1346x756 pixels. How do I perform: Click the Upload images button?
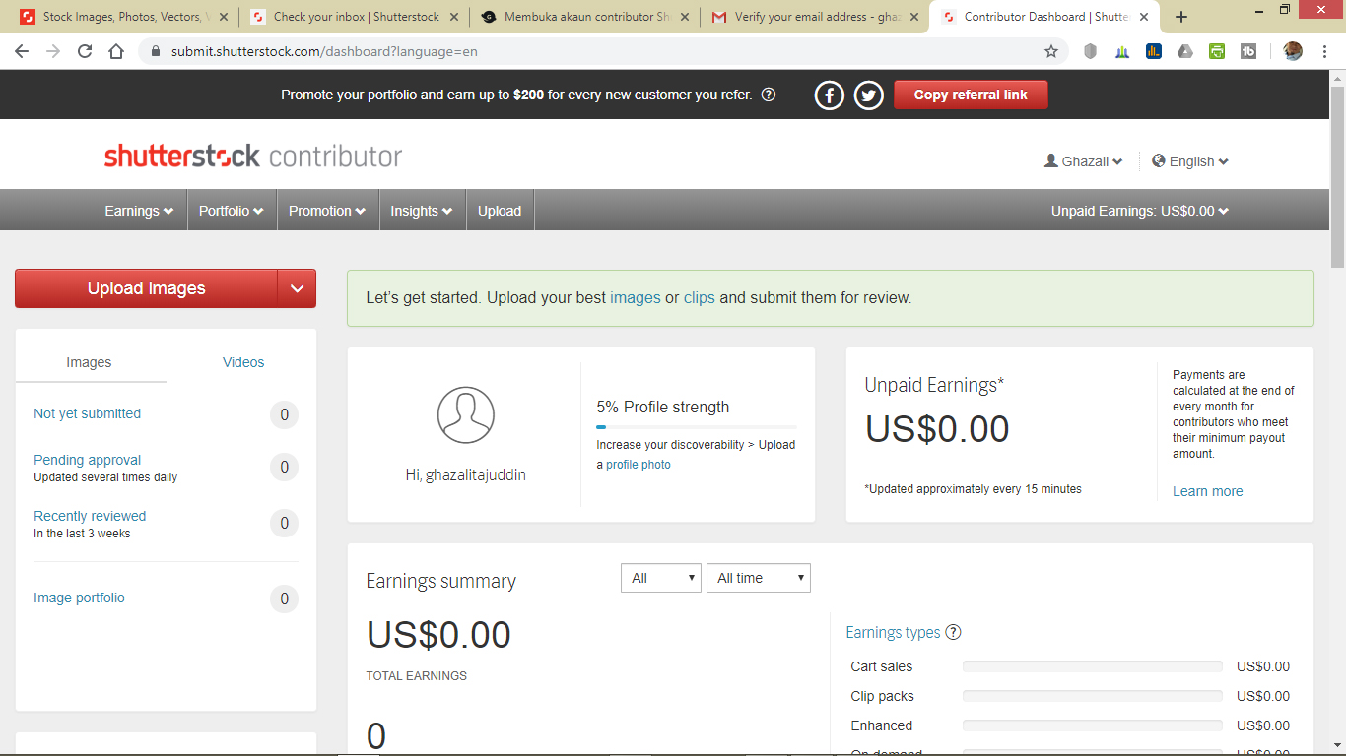point(147,288)
